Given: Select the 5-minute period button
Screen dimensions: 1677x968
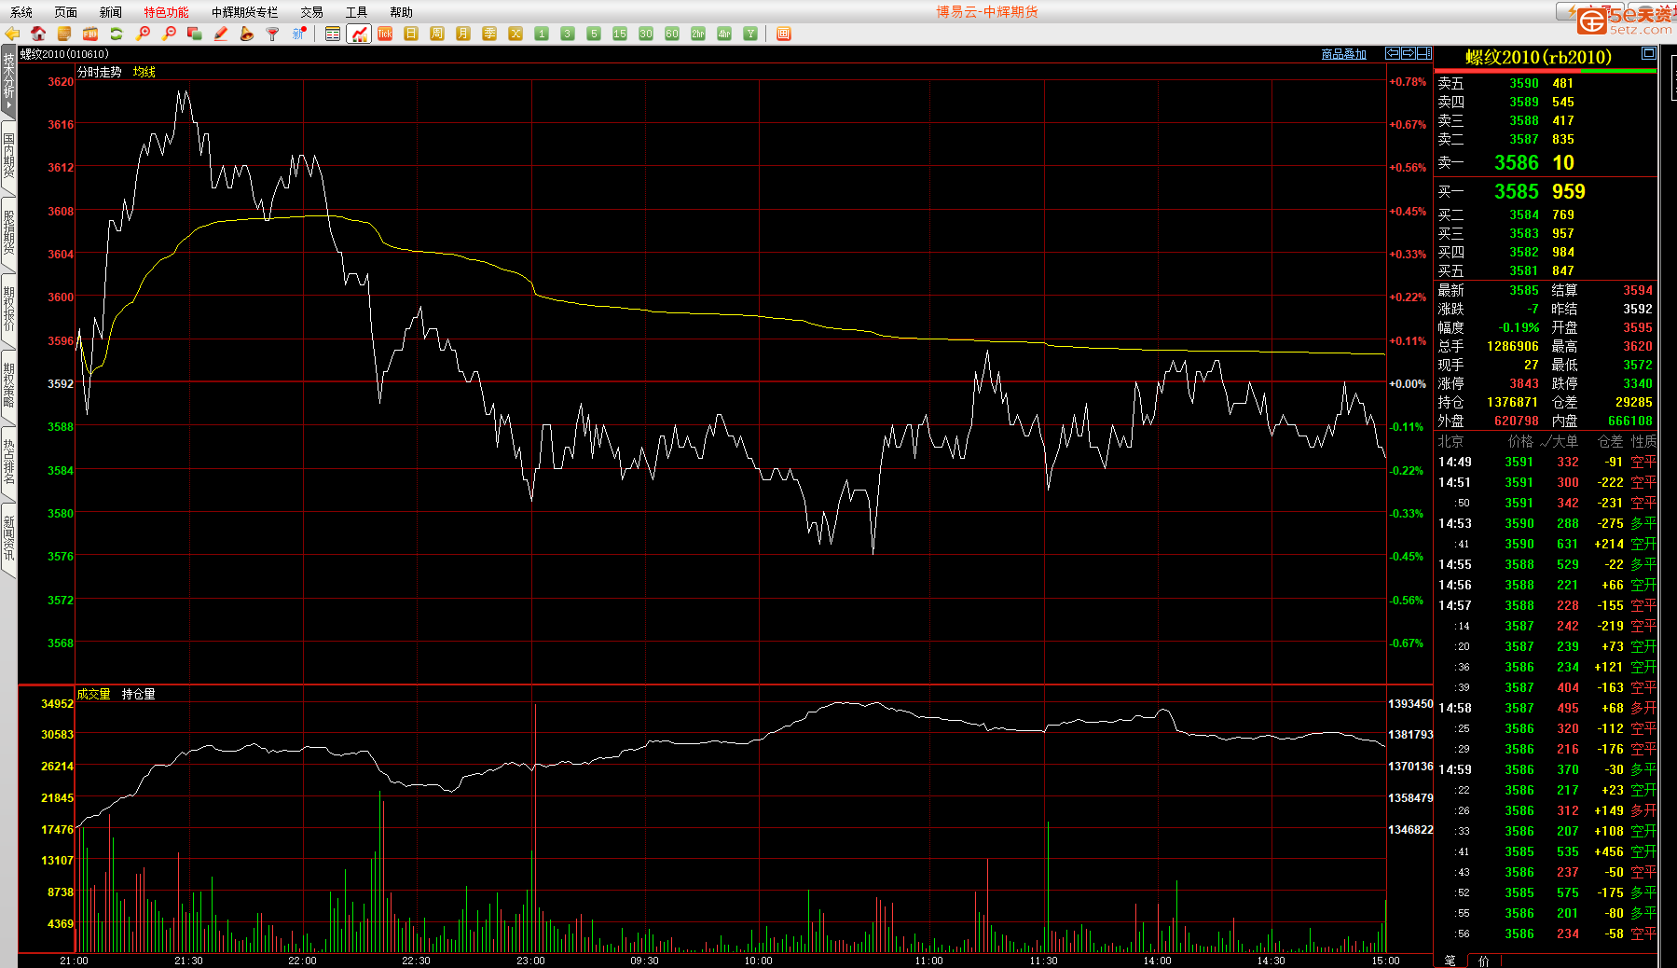Looking at the screenshot, I should point(594,34).
